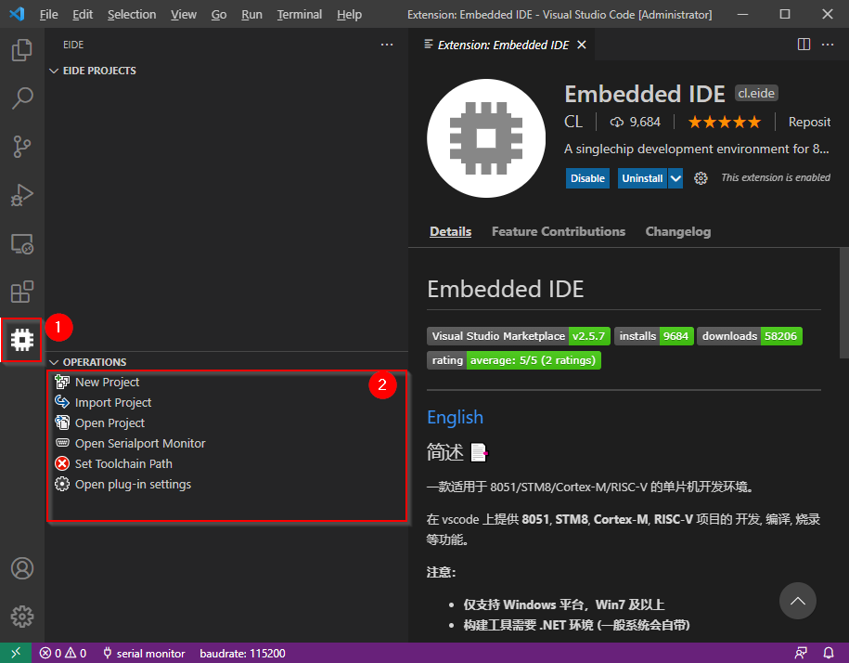Click the VS Code logo icon
The image size is (849, 663).
pos(17,14)
